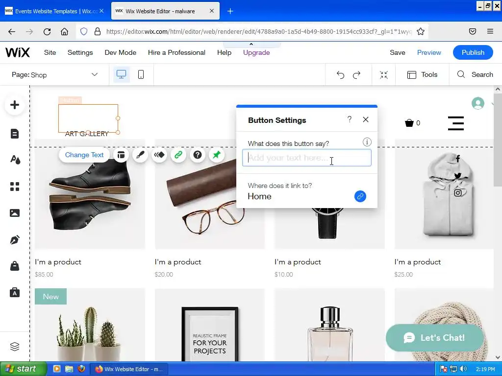This screenshot has width=502, height=376.
Task: Open the Site menu
Action: 50,52
